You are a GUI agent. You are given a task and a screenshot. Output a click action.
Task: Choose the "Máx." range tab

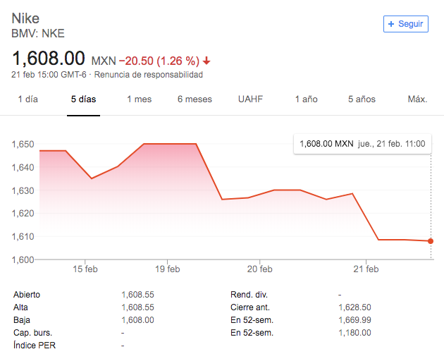coord(417,99)
